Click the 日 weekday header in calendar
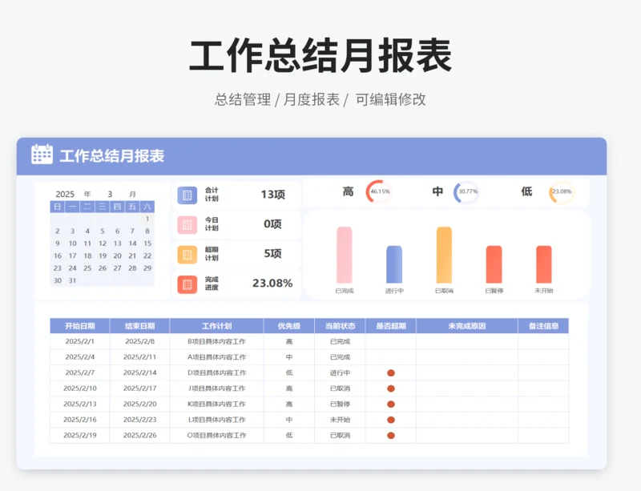 [57, 207]
